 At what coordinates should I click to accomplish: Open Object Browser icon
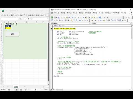pyautogui.click(x=94, y=17)
